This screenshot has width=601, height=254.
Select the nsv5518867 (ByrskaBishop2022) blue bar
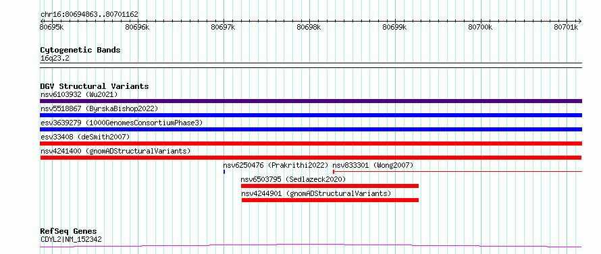[x=311, y=115]
